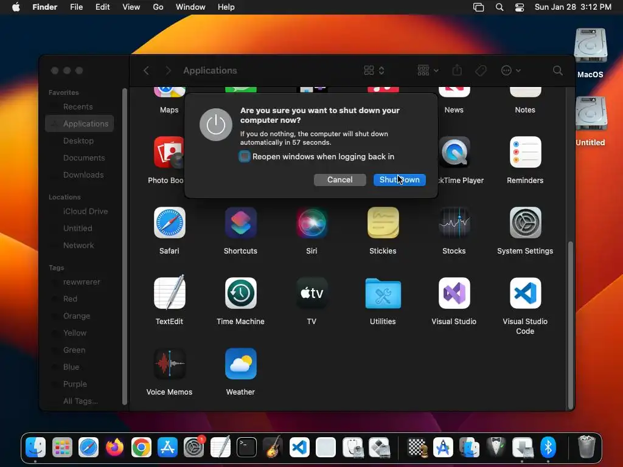Select Desktop in the sidebar
This screenshot has height=467, width=623.
click(x=80, y=140)
